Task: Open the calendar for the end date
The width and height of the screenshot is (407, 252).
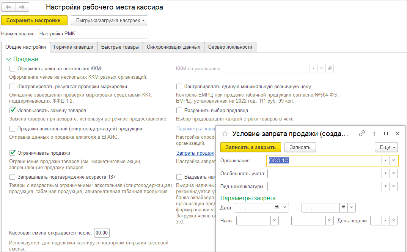Action: click(x=343, y=208)
